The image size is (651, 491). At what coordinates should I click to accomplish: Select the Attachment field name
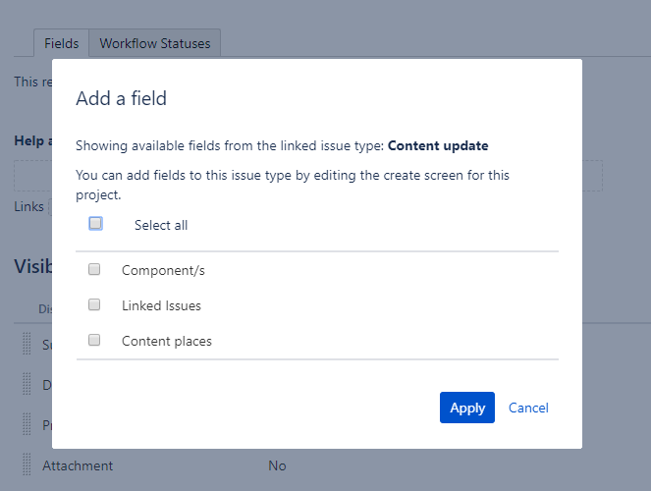point(78,465)
